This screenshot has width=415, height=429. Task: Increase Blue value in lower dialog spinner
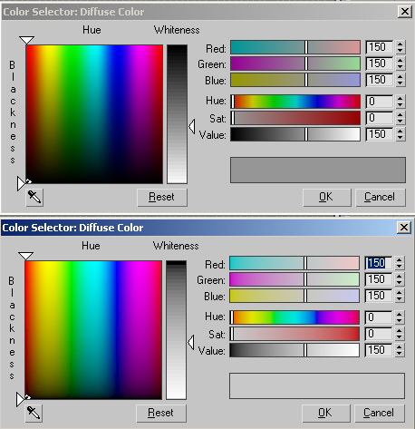point(400,292)
